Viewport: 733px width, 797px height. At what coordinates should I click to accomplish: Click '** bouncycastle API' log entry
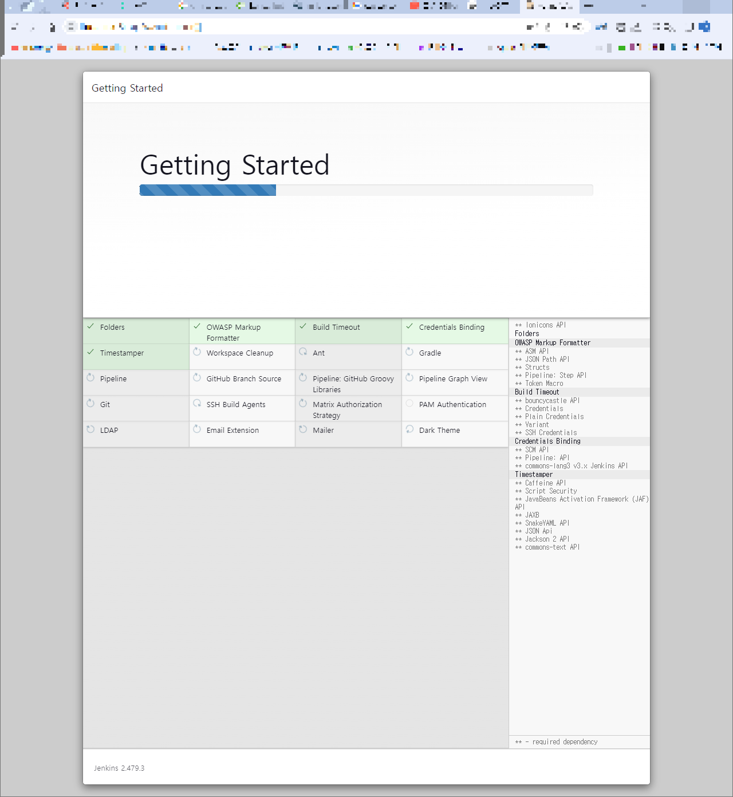point(547,400)
